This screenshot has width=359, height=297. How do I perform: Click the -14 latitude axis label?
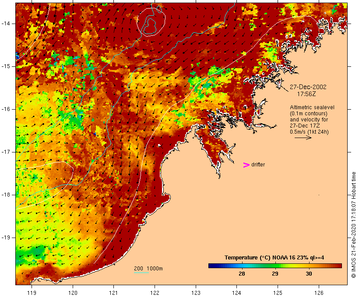[5, 24]
